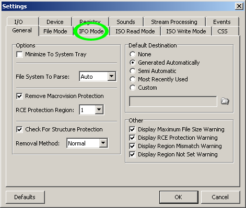Switch to File Mode tab
The image size is (246, 208).
coord(55,31)
